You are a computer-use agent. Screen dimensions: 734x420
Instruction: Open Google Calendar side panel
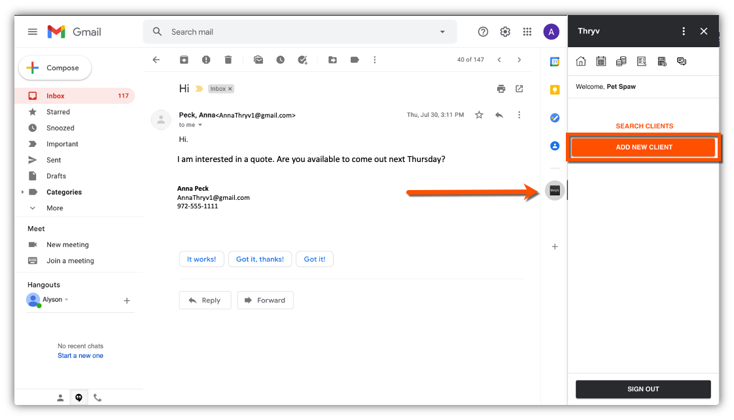[x=555, y=61]
